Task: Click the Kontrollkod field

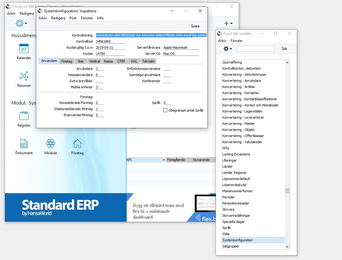Action: tap(110, 41)
